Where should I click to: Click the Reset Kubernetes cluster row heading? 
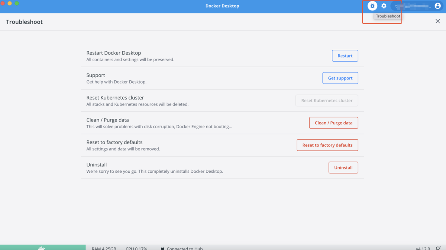tap(115, 98)
